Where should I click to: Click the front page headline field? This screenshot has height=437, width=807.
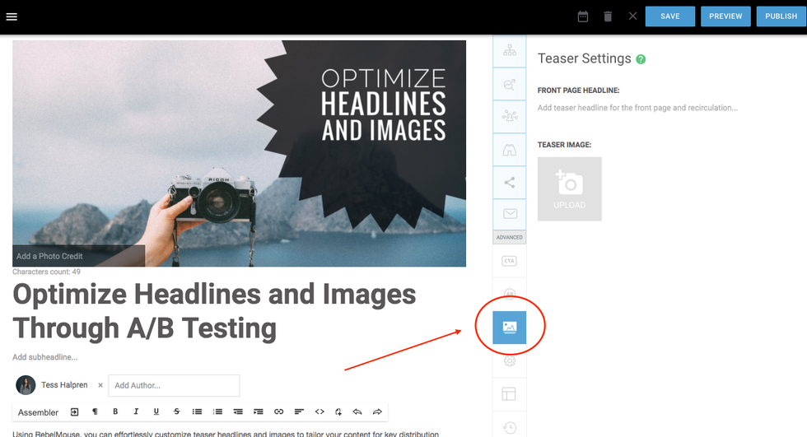tap(637, 108)
